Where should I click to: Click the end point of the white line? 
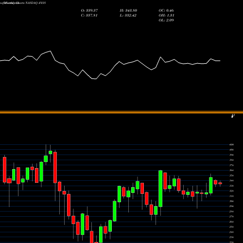(220, 61)
